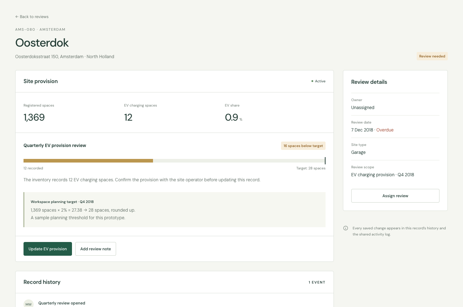This screenshot has width=463, height=307.
Task: Click the 'EV charging provision · Q4 2018' scope
Action: pyautogui.click(x=383, y=175)
